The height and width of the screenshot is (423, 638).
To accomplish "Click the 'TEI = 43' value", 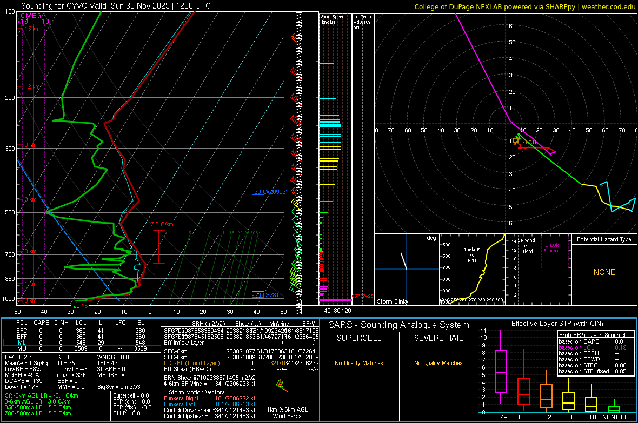I will click(x=108, y=363).
